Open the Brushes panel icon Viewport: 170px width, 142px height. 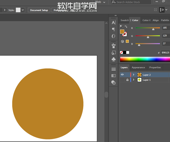pos(113,45)
